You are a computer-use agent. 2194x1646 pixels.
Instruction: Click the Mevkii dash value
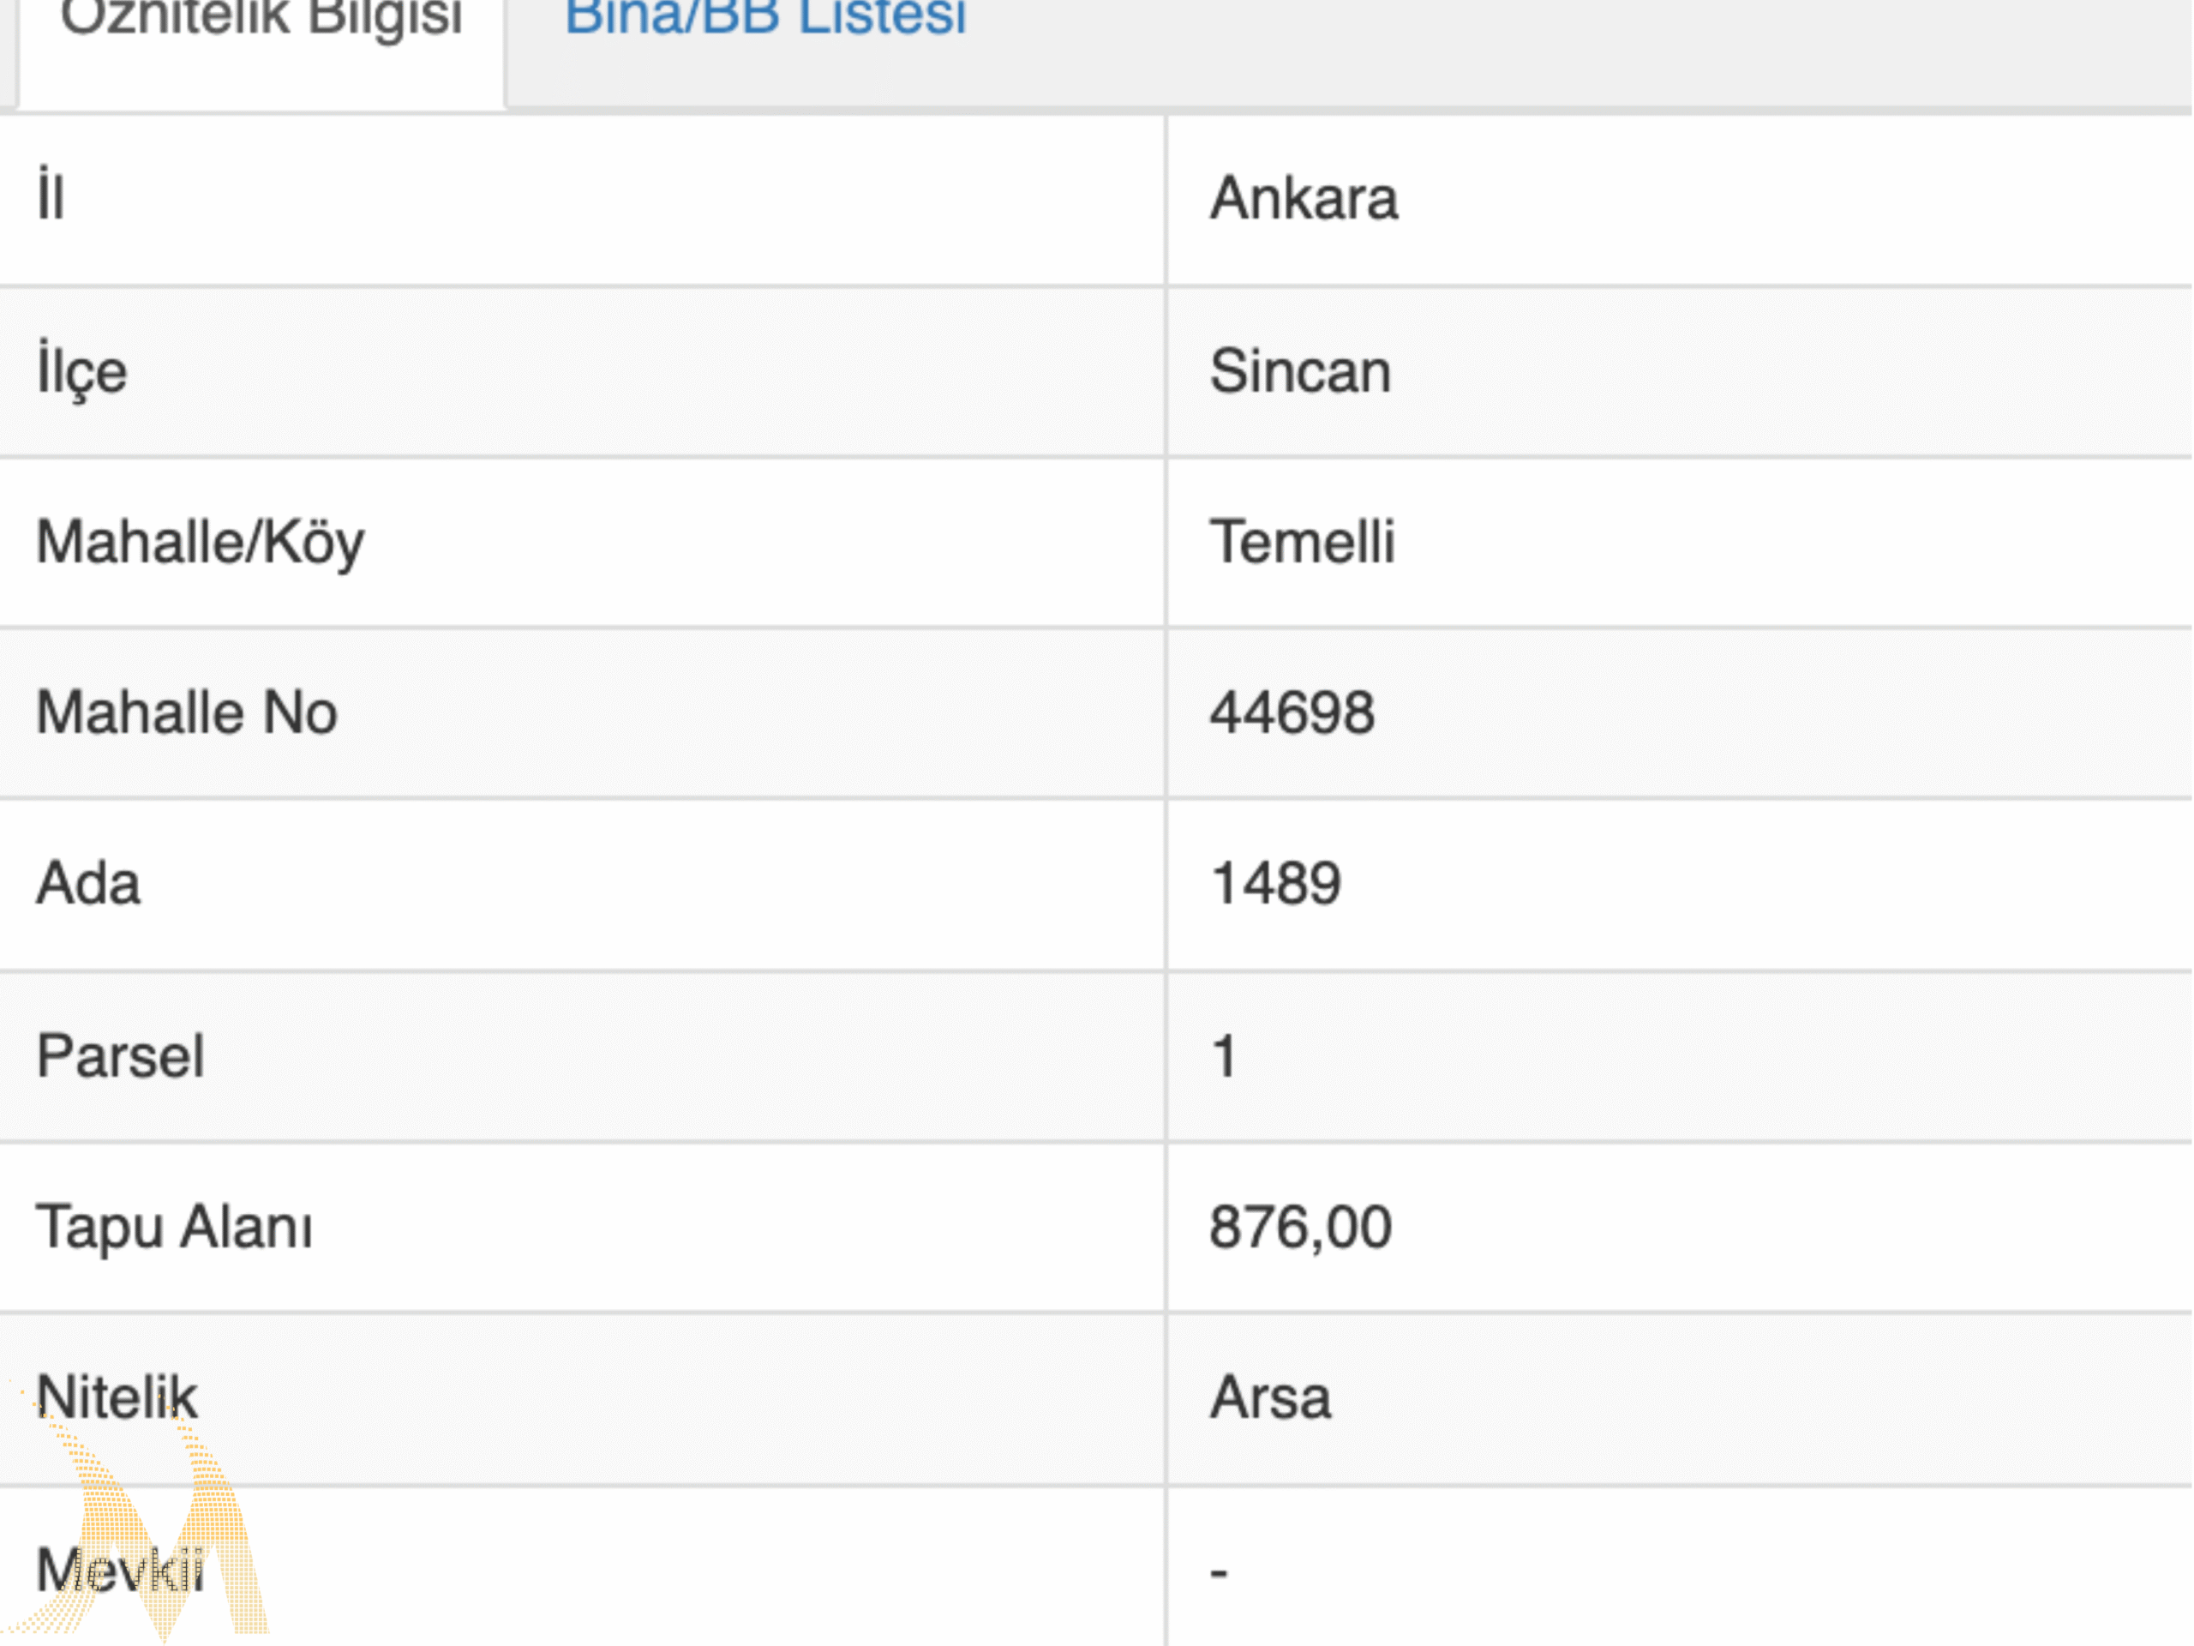coord(1219,1572)
